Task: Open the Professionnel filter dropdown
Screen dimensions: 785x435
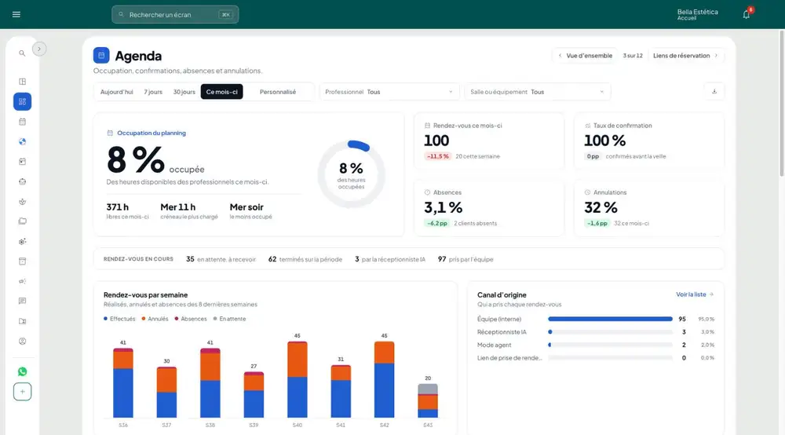Action: [389, 92]
